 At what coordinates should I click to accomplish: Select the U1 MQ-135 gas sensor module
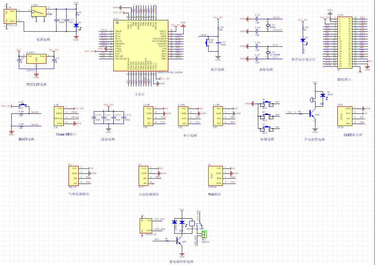point(73,176)
